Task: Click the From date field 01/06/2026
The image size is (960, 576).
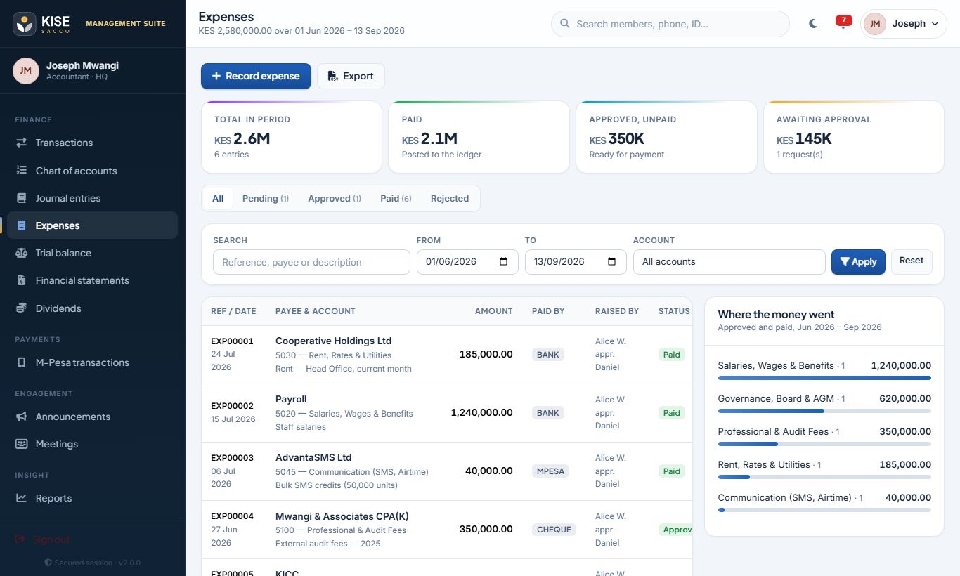Action: (x=467, y=262)
